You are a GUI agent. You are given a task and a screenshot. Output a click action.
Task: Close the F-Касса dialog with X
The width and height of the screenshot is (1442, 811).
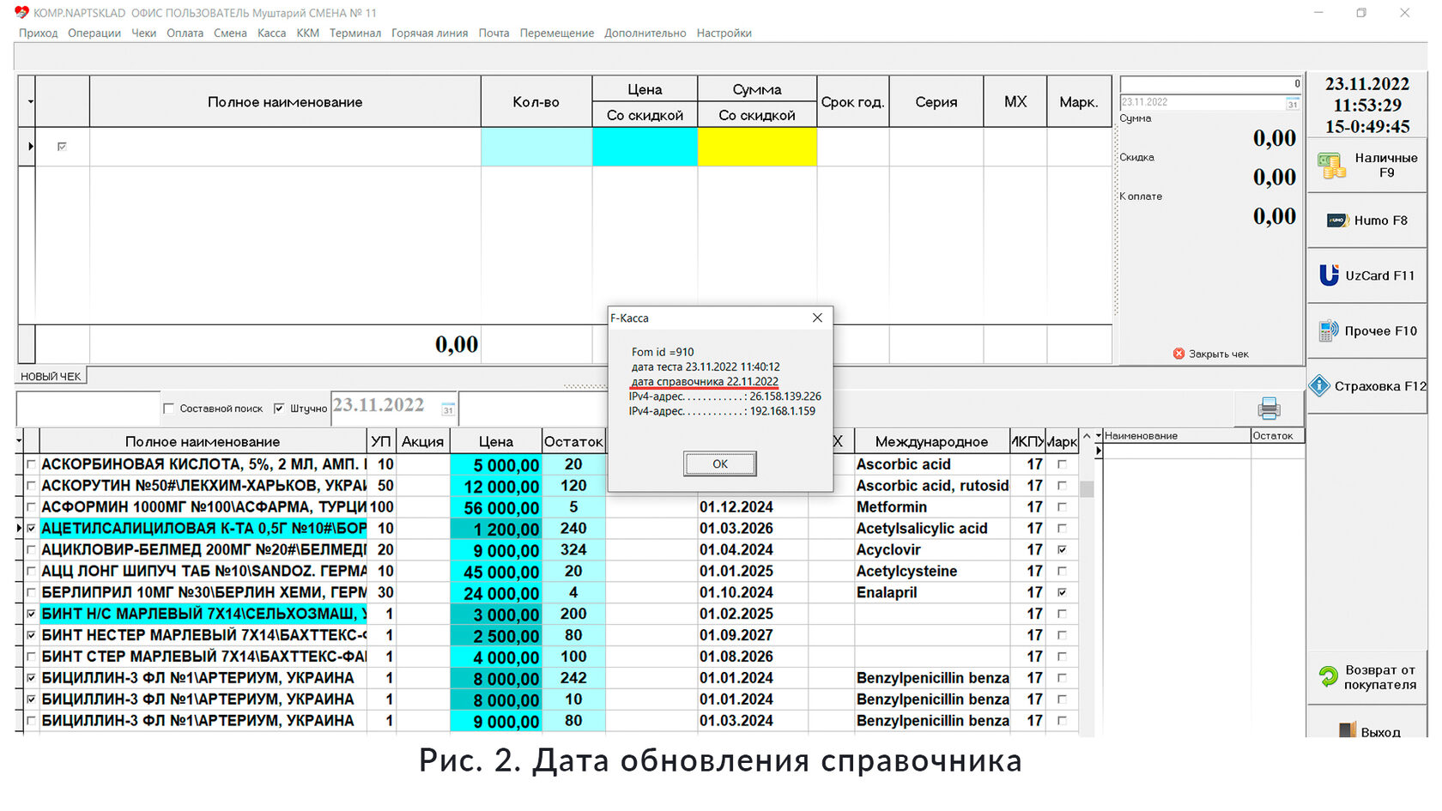(x=817, y=318)
